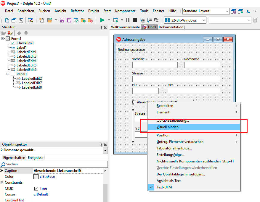The width and height of the screenshot is (260, 202).
Task: Open the 32-Bit-Windows platform dropdown
Action: tap(204, 20)
